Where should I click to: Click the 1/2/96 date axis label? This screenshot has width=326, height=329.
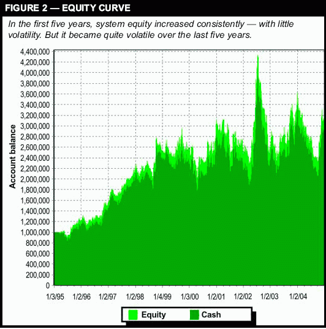81,297
